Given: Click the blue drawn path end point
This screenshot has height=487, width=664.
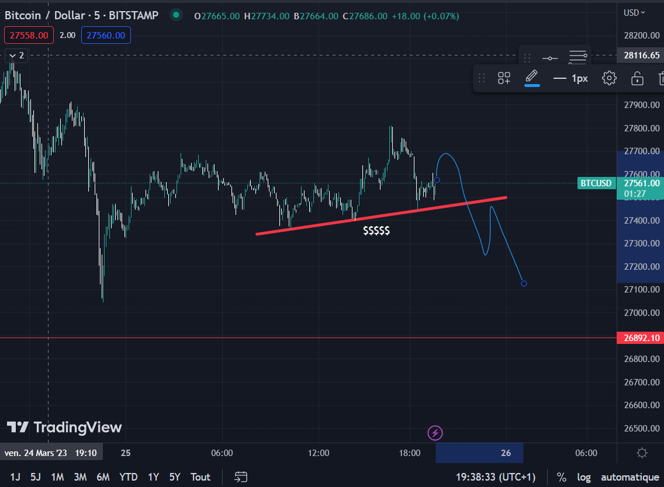Looking at the screenshot, I should pyautogui.click(x=524, y=283).
